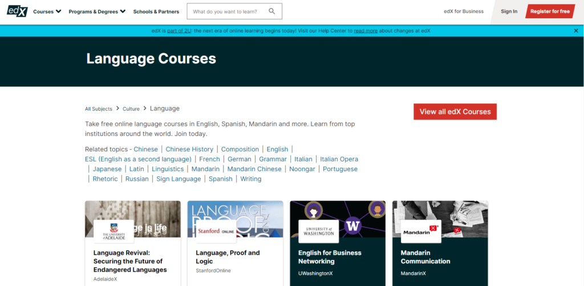This screenshot has height=286, width=584.
Task: Click 'English for Business Networking' title
Action: 330,257
